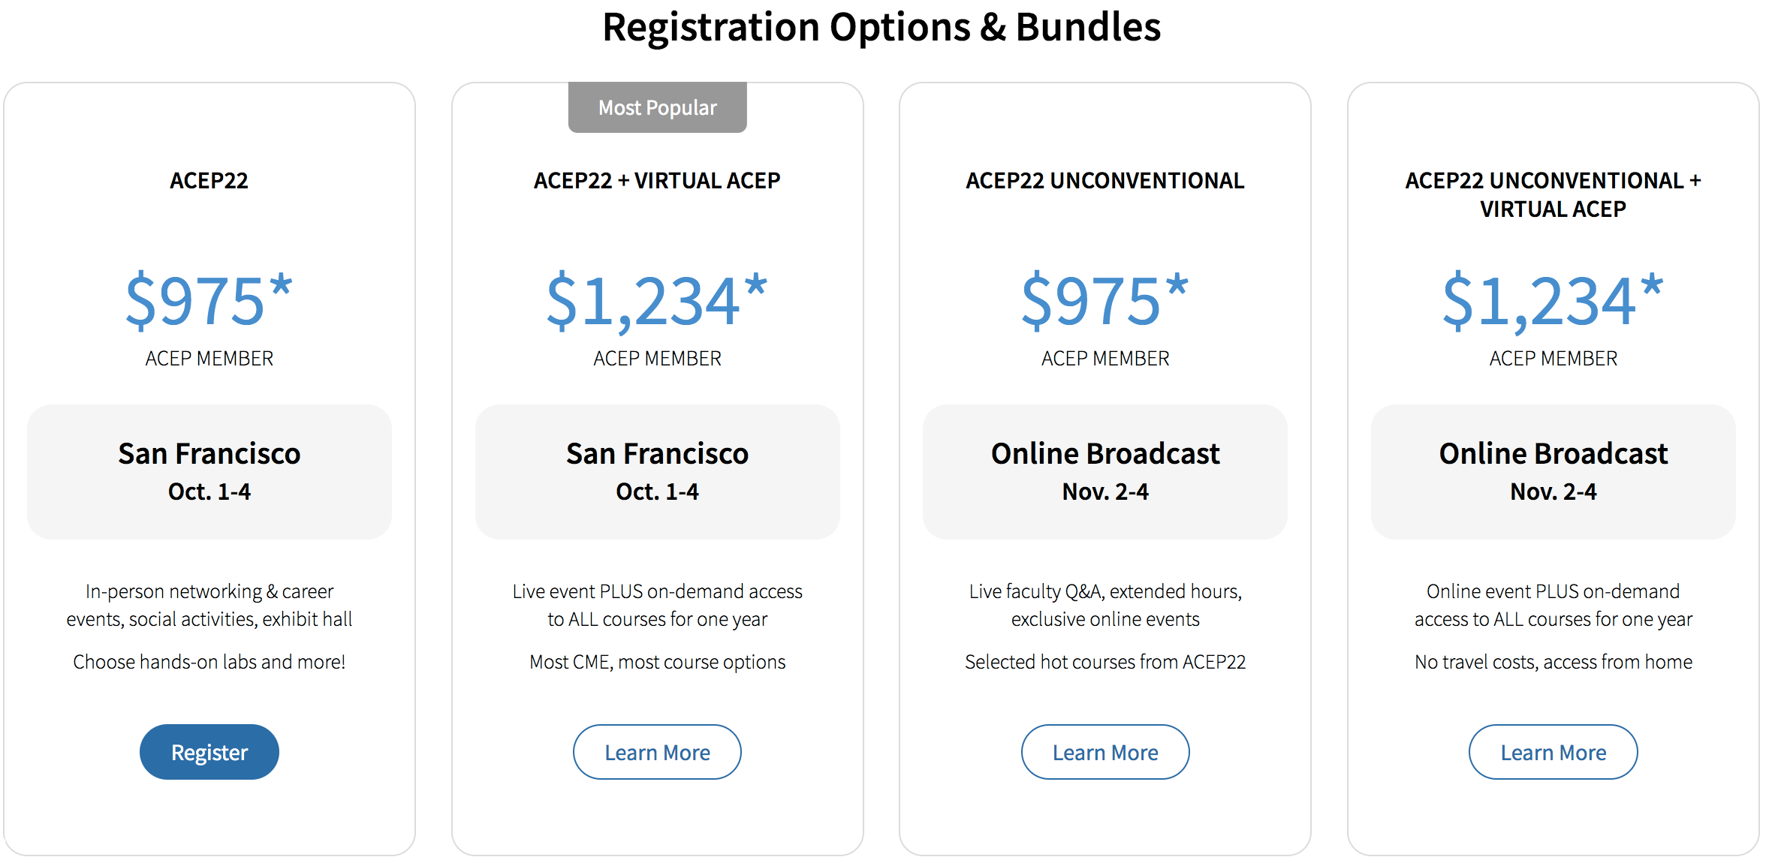Click the Registration Options & Bundles heading
Viewport: 1766px width, 863px height.
click(x=881, y=28)
